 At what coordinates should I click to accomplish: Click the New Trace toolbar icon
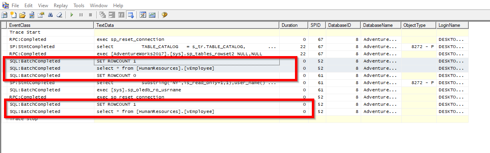tap(4, 15)
